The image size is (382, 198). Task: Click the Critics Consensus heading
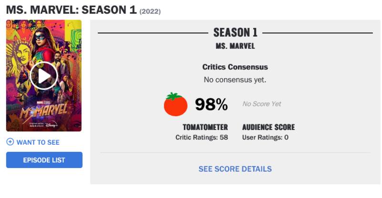coord(235,67)
